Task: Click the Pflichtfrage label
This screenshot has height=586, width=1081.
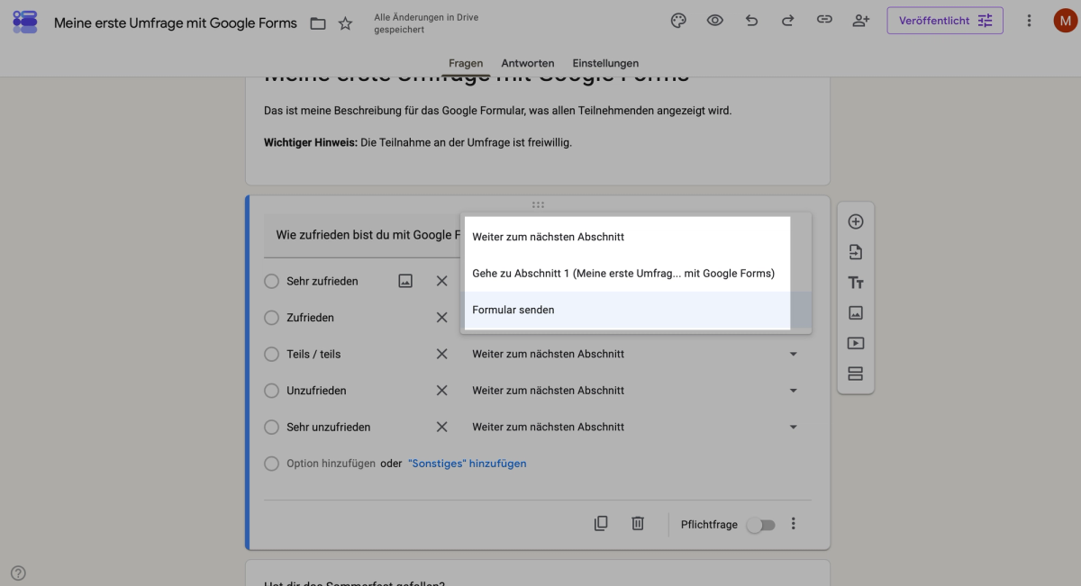Action: pos(709,524)
